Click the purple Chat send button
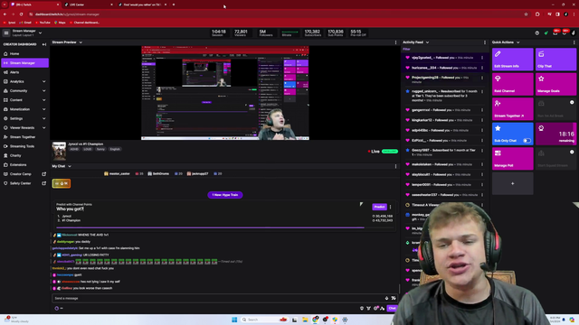This screenshot has width=579, height=325. (392, 309)
